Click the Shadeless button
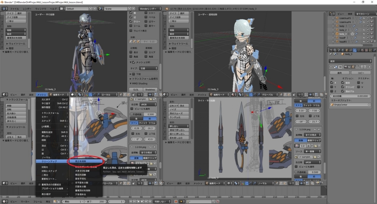 [x=150, y=90]
